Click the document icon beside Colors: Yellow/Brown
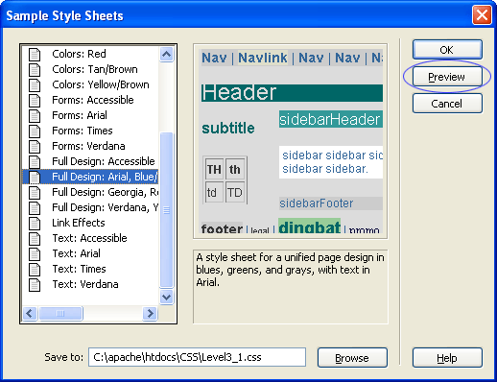Image resolution: width=497 pixels, height=382 pixels. (35, 84)
